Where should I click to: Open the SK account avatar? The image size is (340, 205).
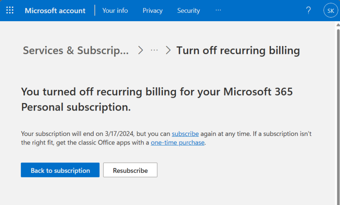pos(331,11)
